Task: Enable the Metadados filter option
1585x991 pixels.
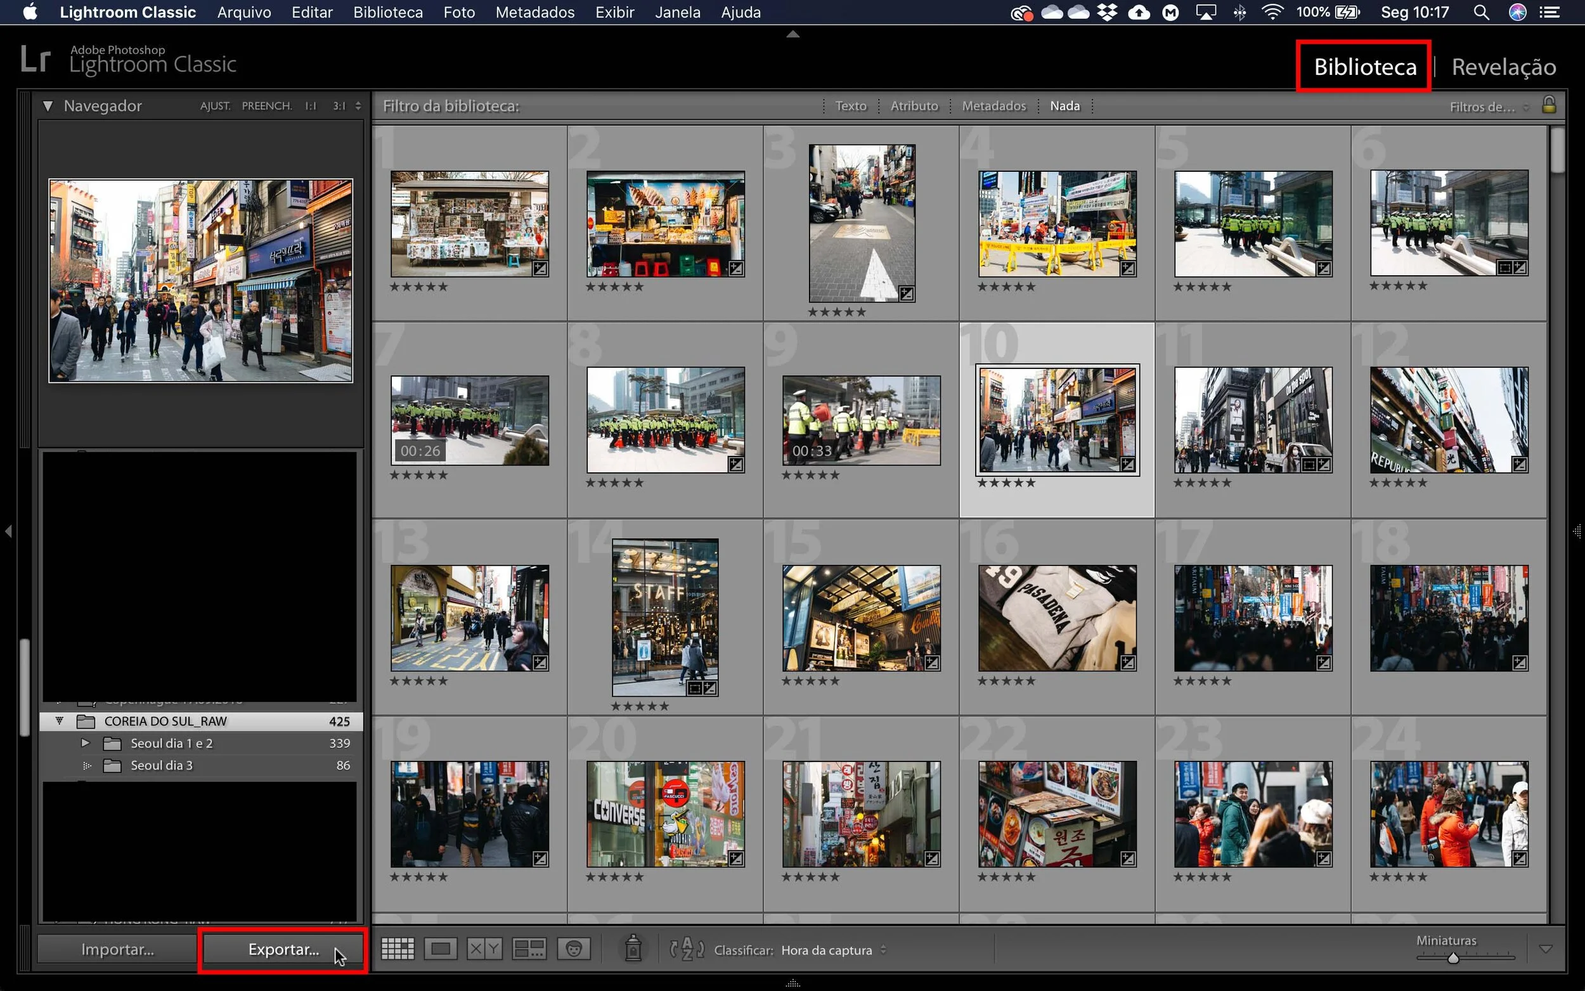Action: tap(993, 106)
